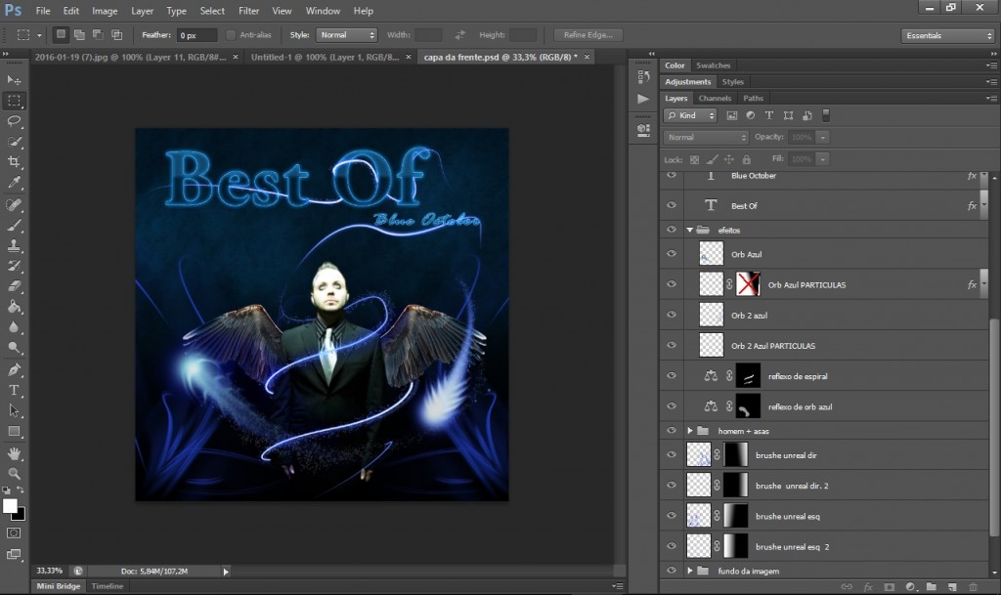1001x595 pixels.
Task: Hide the Orb Azul layer
Action: click(672, 254)
